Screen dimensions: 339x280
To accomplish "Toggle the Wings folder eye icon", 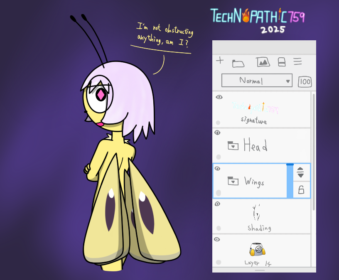I will (x=218, y=168).
